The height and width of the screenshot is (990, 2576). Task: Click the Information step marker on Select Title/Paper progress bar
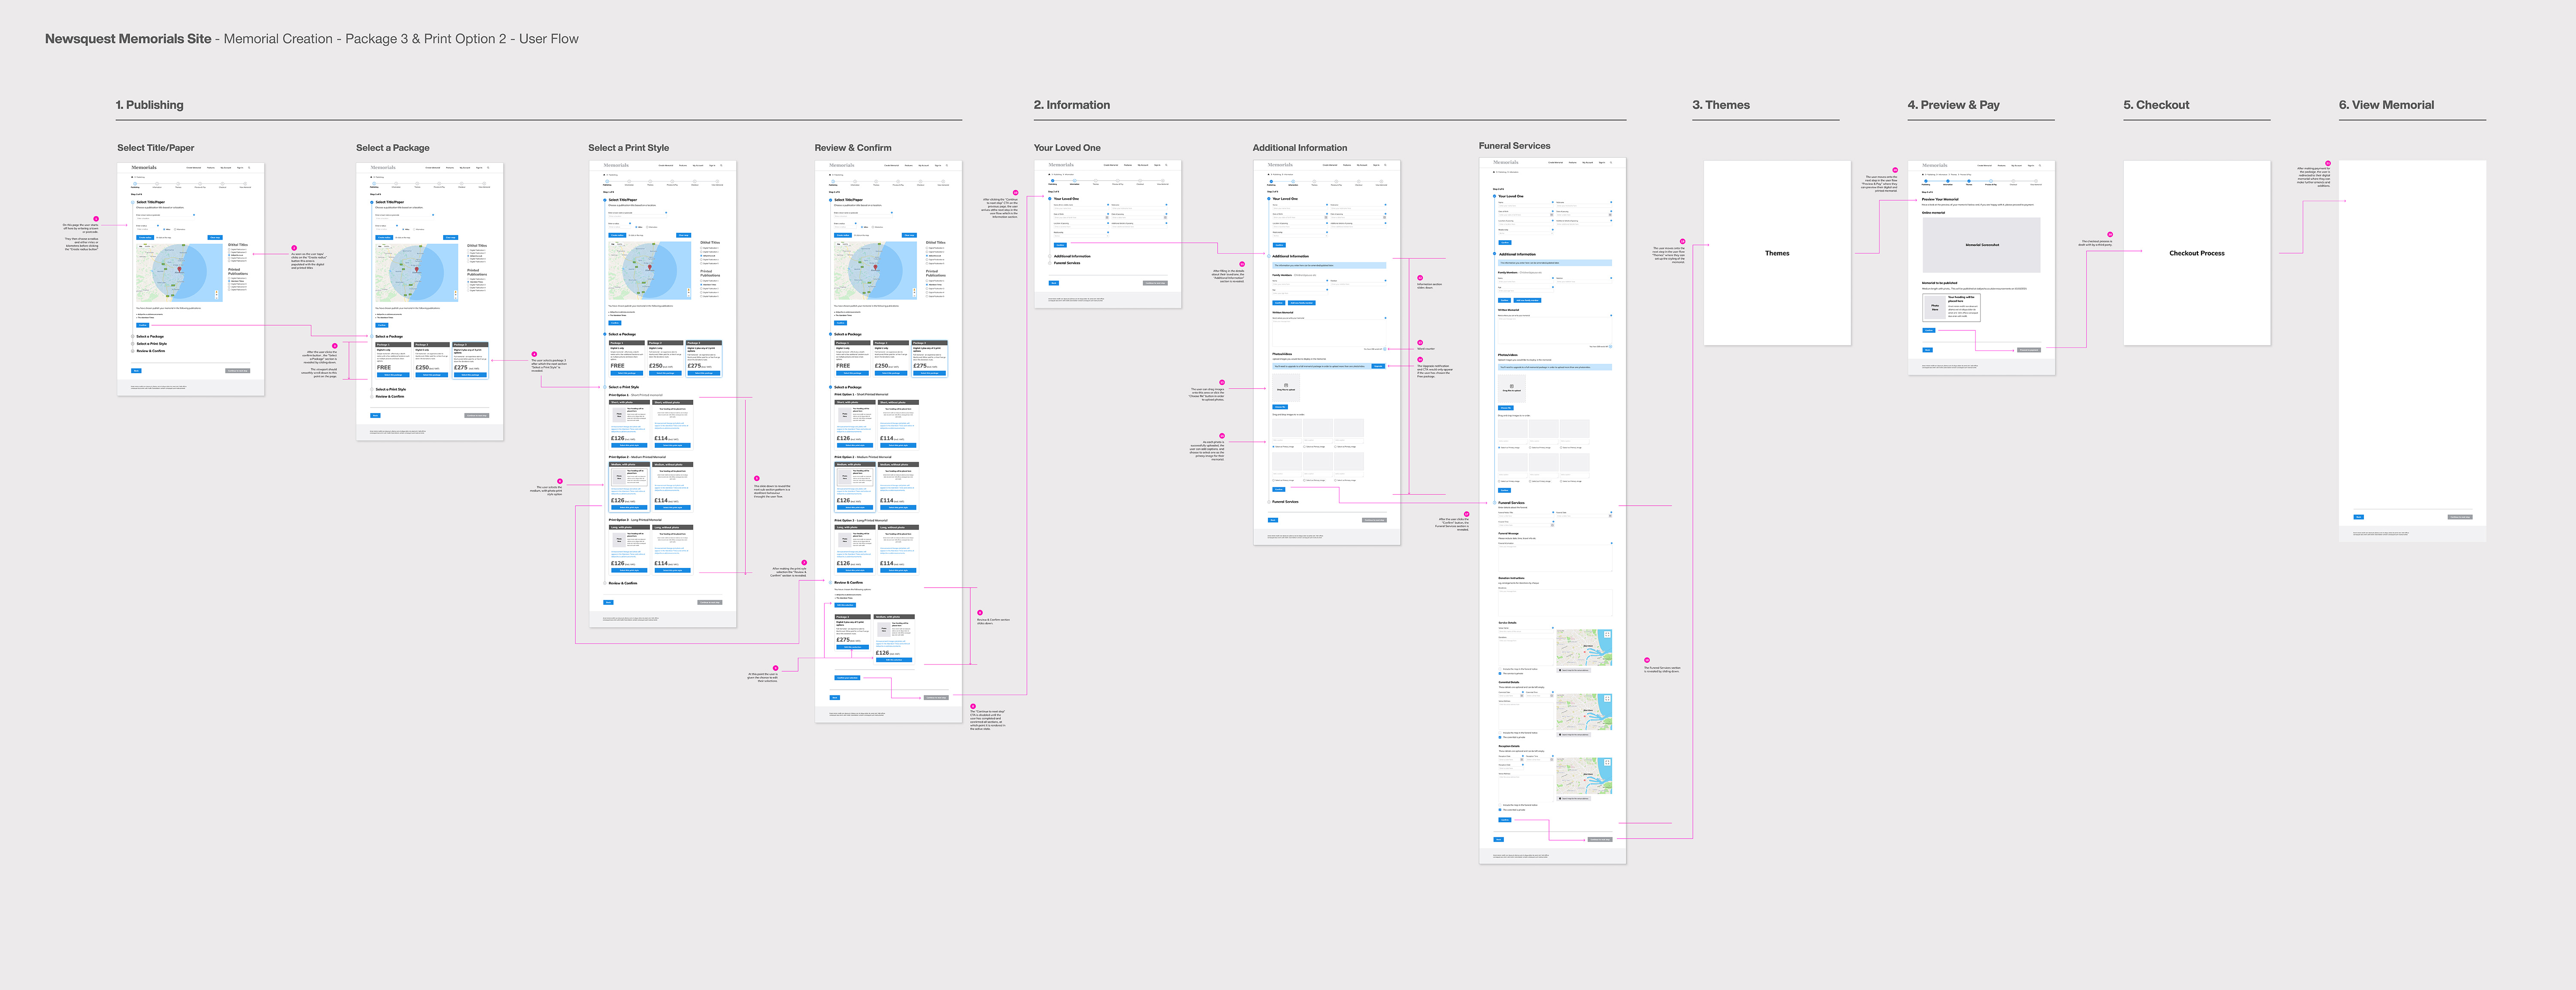click(x=157, y=184)
